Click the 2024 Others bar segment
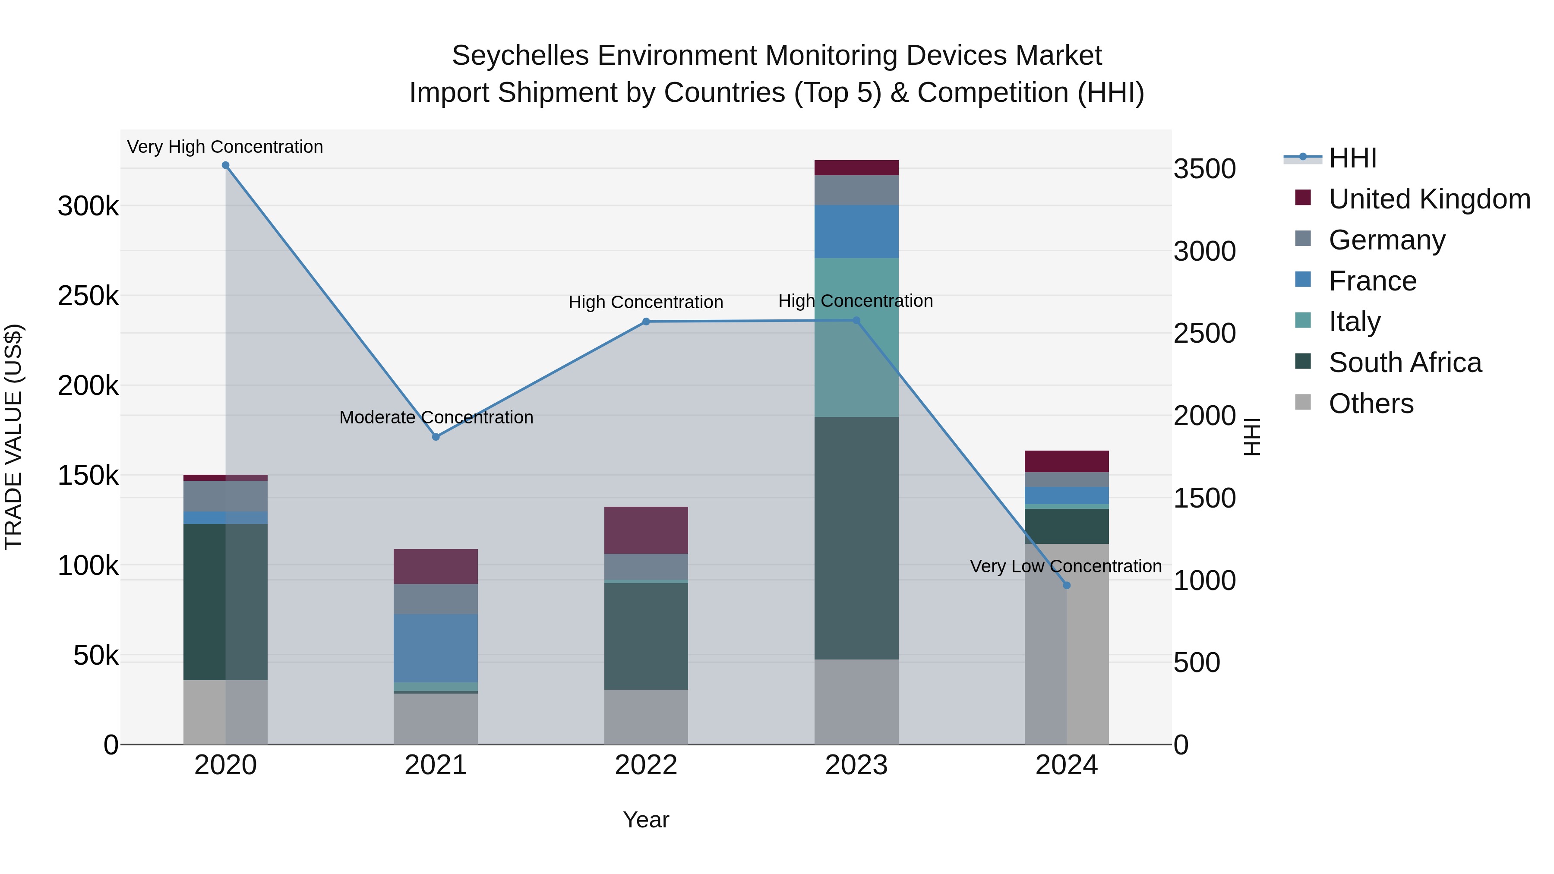 [1067, 644]
